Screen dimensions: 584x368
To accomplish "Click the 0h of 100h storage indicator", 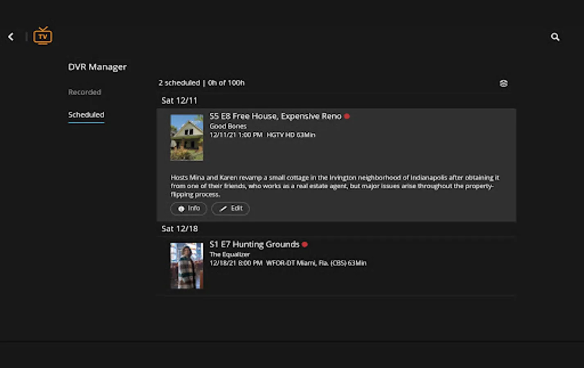I will click(226, 83).
